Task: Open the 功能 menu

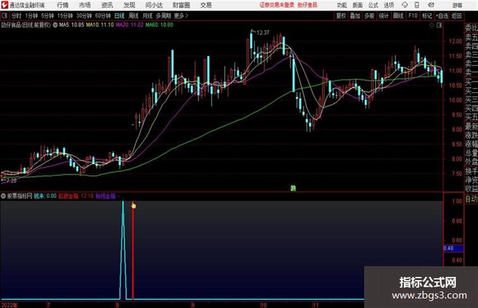Action: [x=342, y=5]
